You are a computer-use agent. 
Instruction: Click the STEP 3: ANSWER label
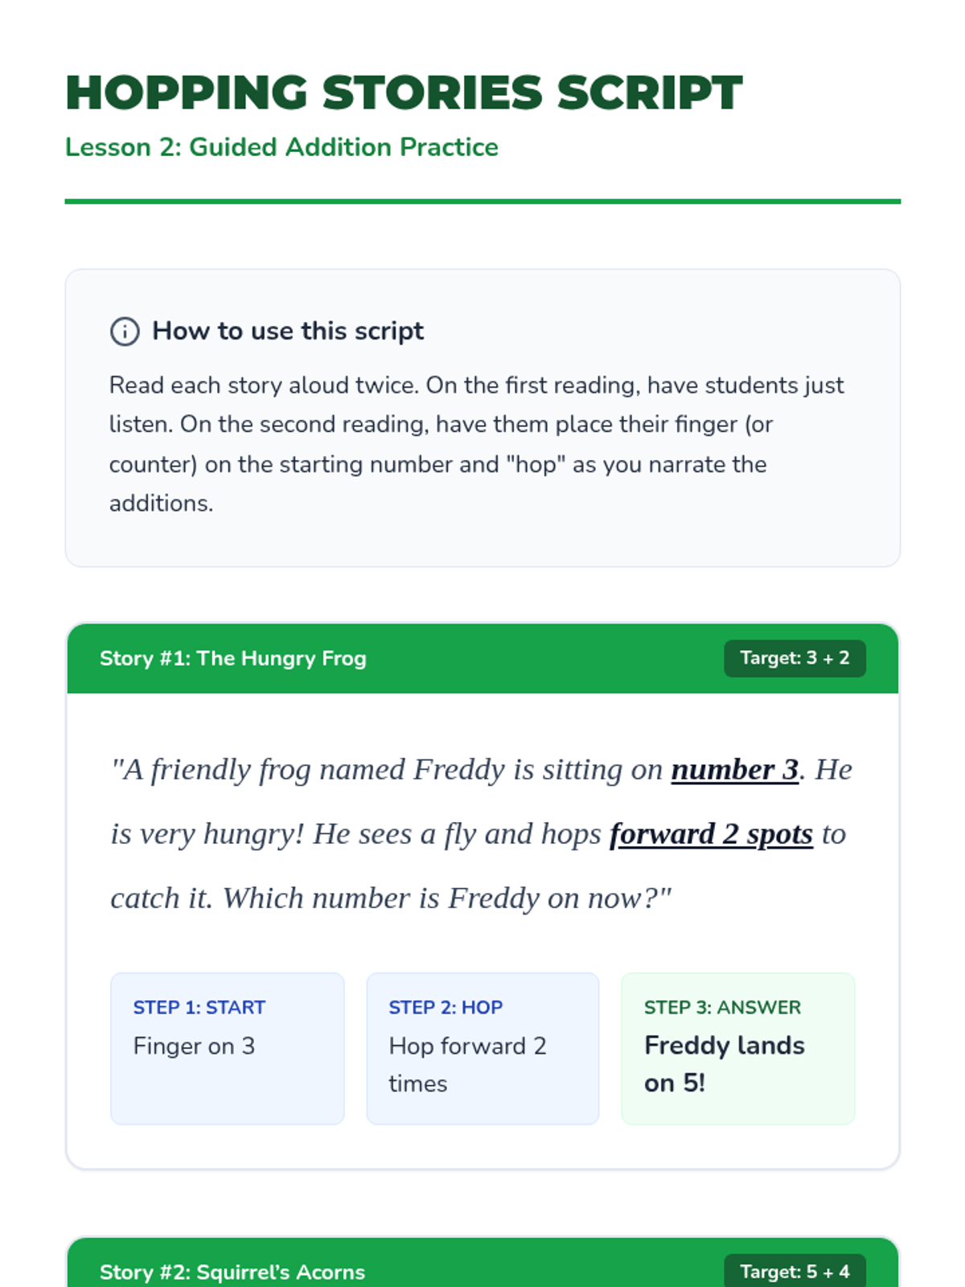[722, 1007]
